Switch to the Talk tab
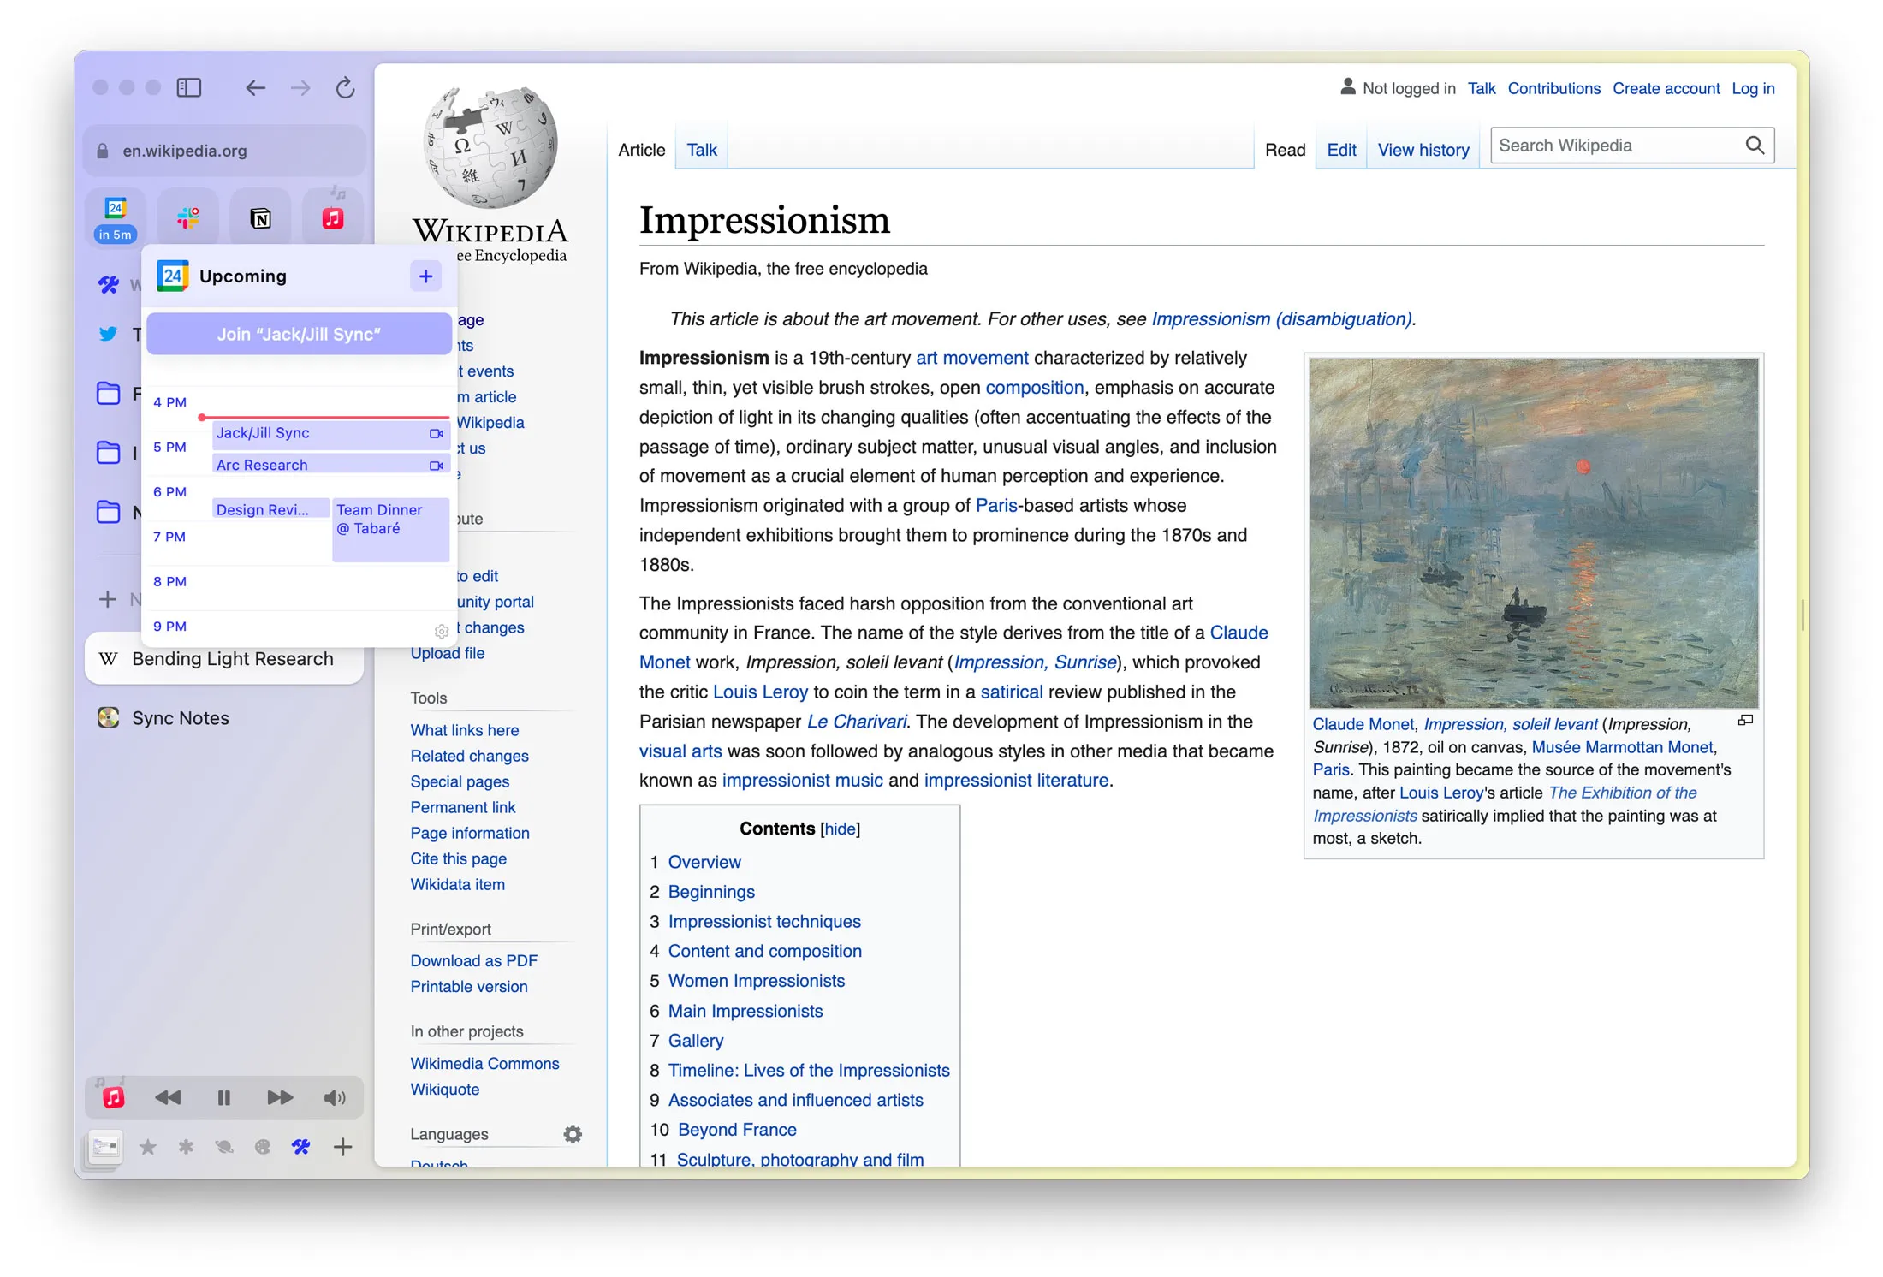 pos(701,150)
